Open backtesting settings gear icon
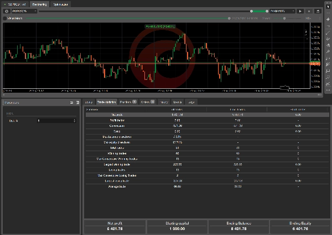 (7, 11)
